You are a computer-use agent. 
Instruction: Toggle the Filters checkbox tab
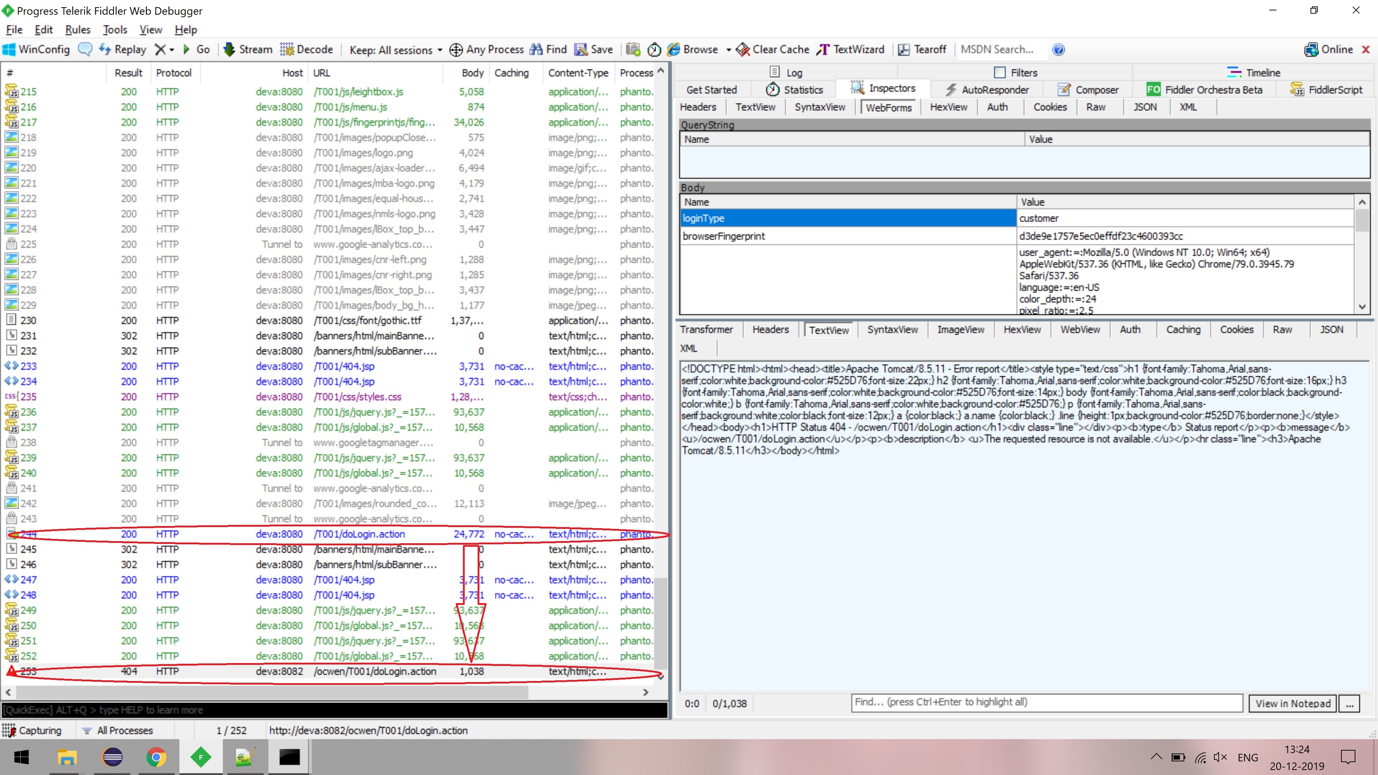coord(999,72)
